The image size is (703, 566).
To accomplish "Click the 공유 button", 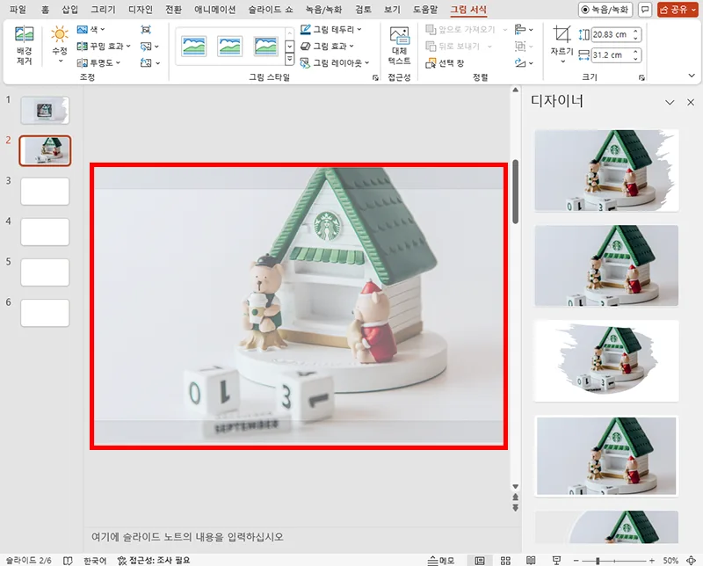I will point(675,11).
